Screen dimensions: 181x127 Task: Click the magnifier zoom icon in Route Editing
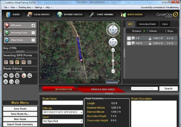(29, 76)
